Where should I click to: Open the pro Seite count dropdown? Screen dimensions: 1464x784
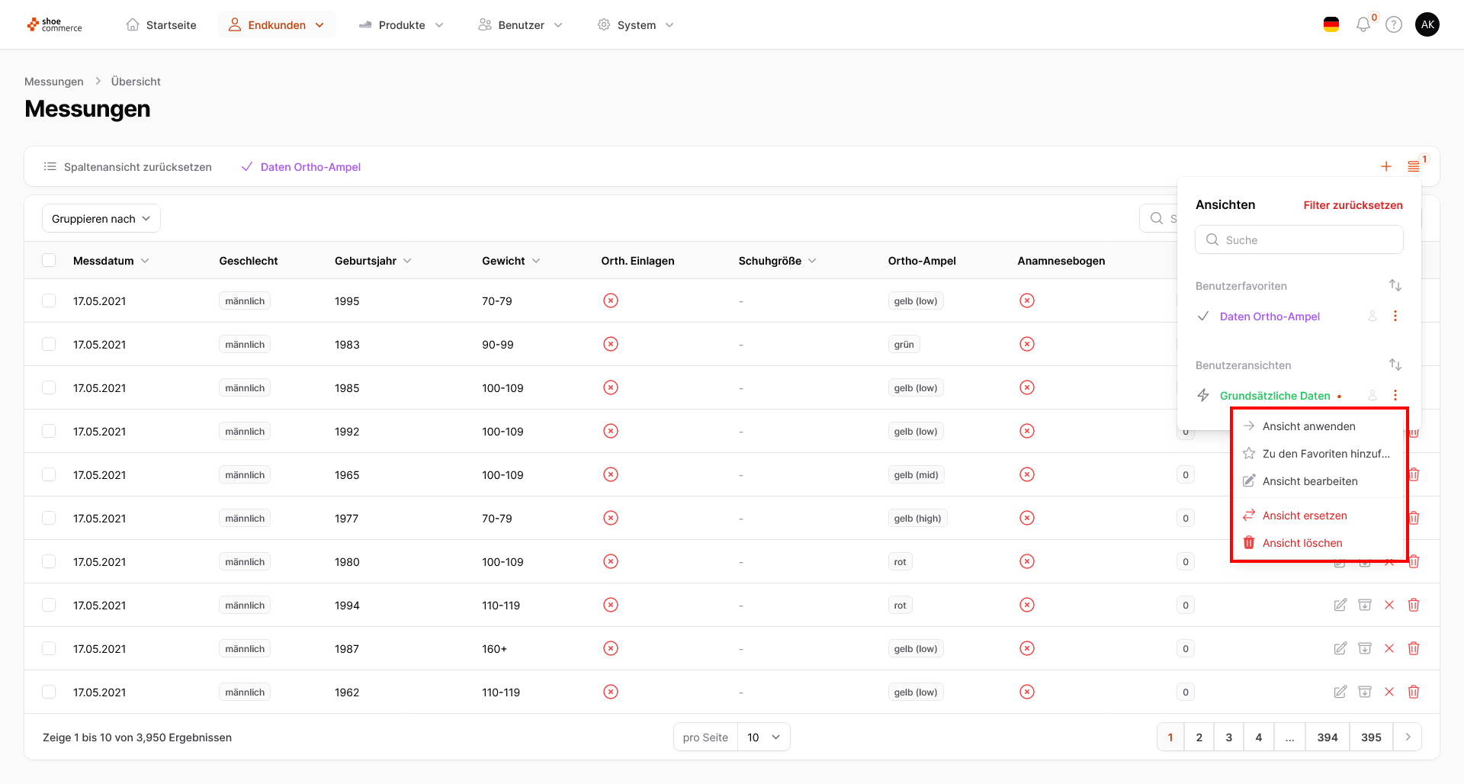(763, 737)
